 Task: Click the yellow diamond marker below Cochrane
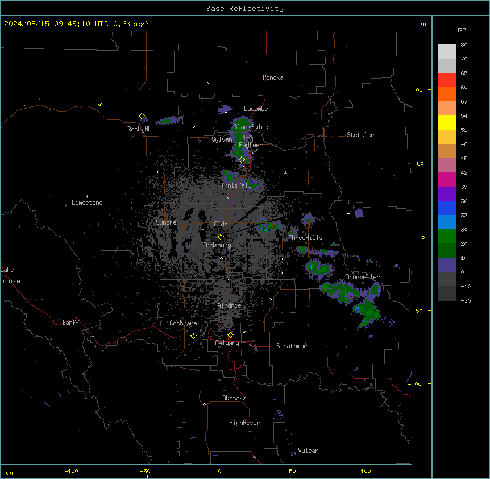193,336
